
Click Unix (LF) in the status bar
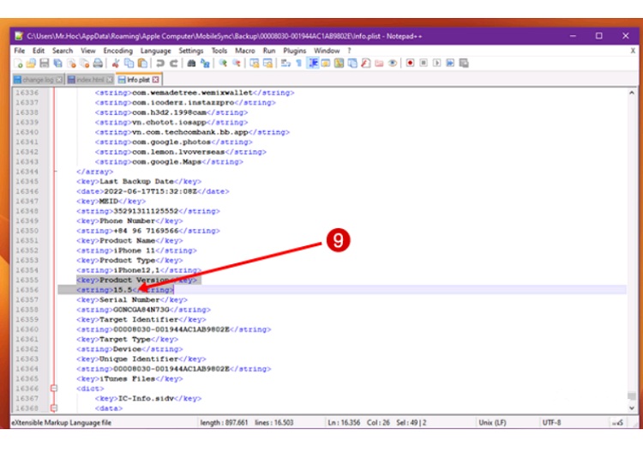coord(492,422)
